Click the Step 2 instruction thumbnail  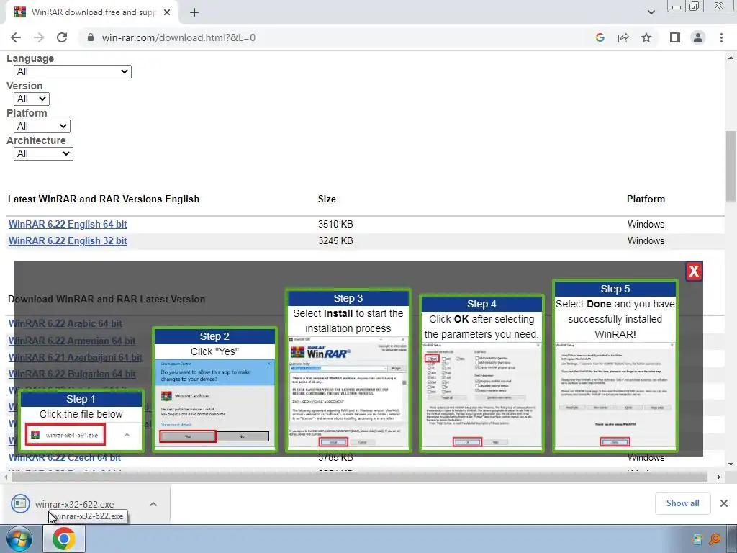(x=214, y=390)
